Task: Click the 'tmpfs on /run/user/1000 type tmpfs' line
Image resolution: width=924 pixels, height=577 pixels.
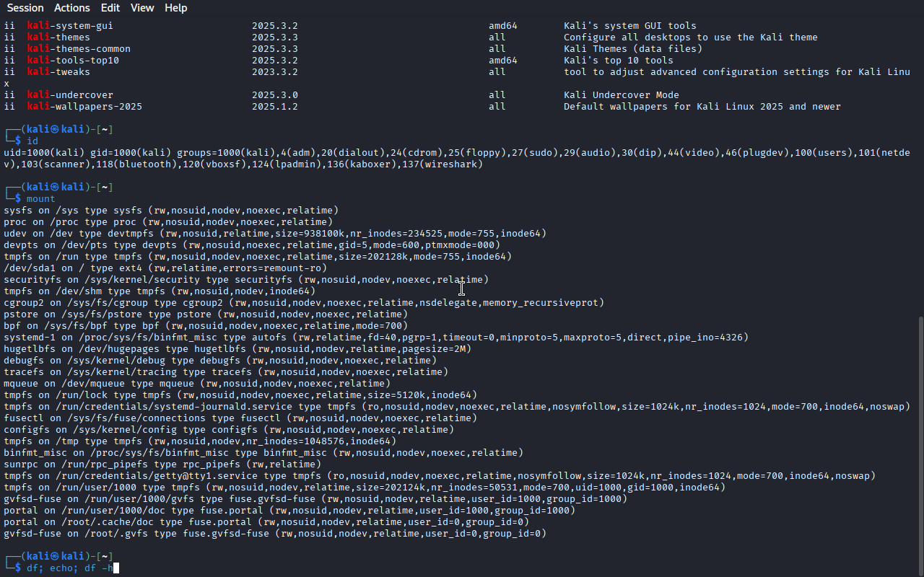Action: (365, 488)
